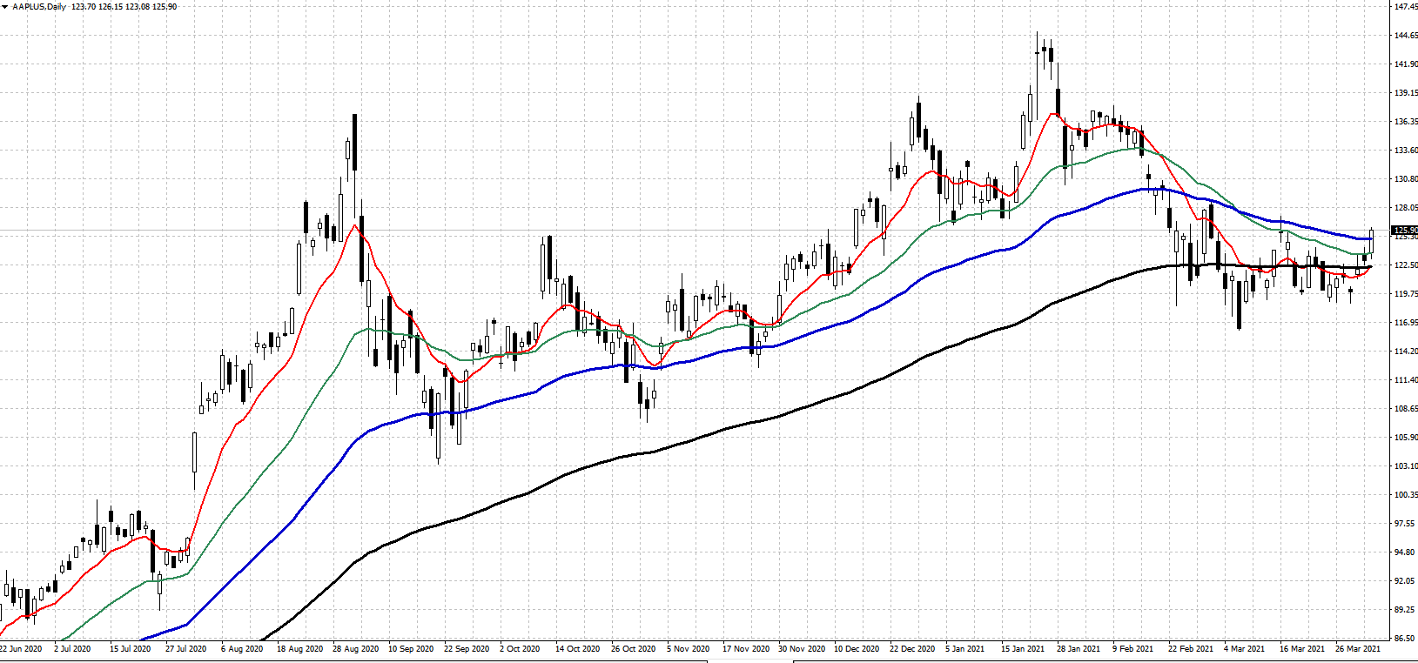Click the 5 Nov 2020 date label

(x=689, y=648)
